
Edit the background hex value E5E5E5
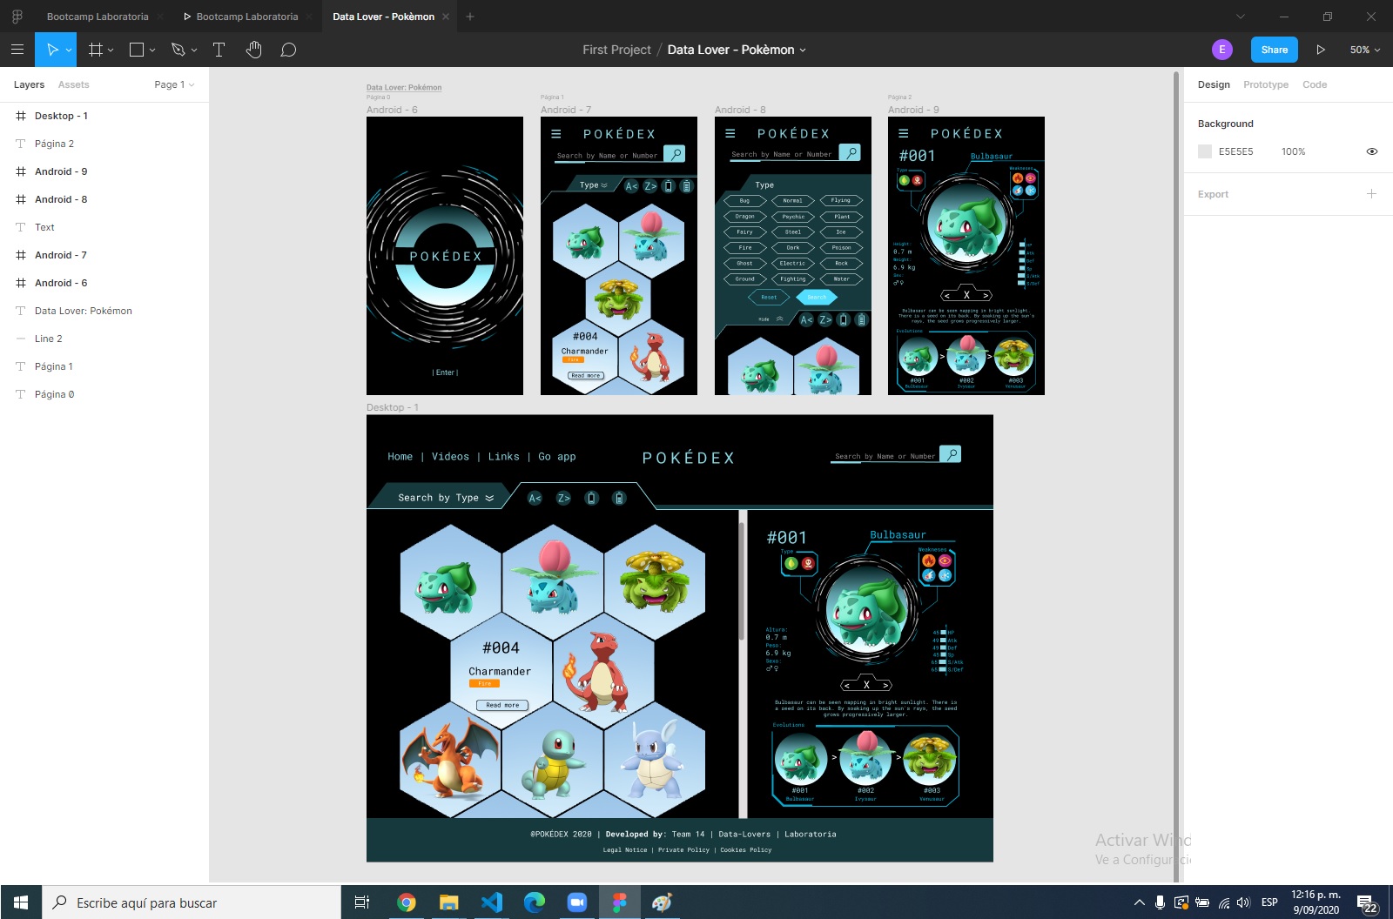pyautogui.click(x=1236, y=151)
